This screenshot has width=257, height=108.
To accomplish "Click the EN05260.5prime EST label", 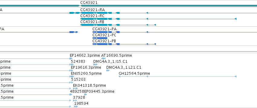I will click(x=86, y=73).
